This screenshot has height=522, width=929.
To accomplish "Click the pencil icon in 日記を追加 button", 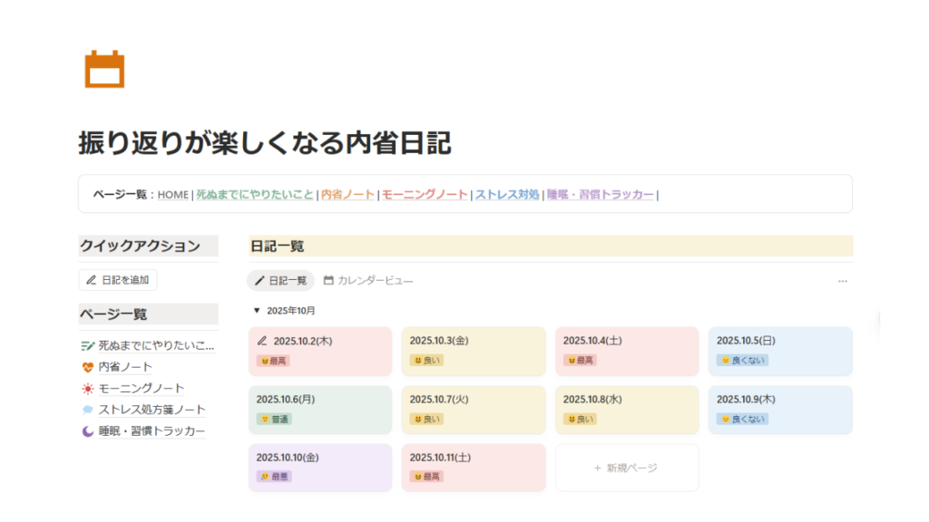I will (x=92, y=280).
